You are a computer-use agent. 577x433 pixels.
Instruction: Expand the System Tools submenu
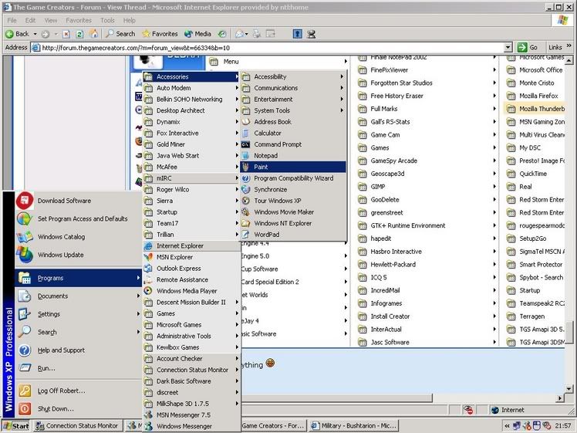[293, 110]
